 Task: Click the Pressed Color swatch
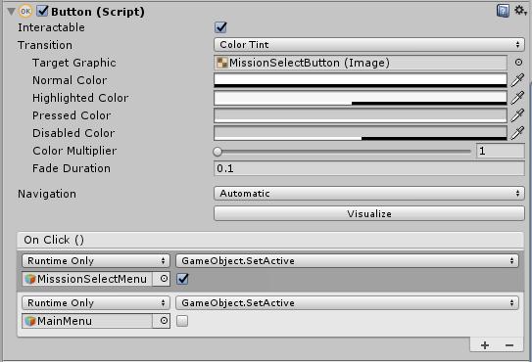(x=361, y=115)
